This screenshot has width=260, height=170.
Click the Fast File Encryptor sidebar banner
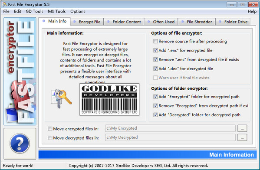20,71
